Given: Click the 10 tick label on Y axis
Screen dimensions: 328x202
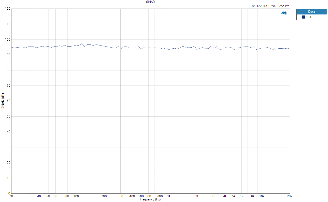Looking at the screenshot, I should pos(9,178).
